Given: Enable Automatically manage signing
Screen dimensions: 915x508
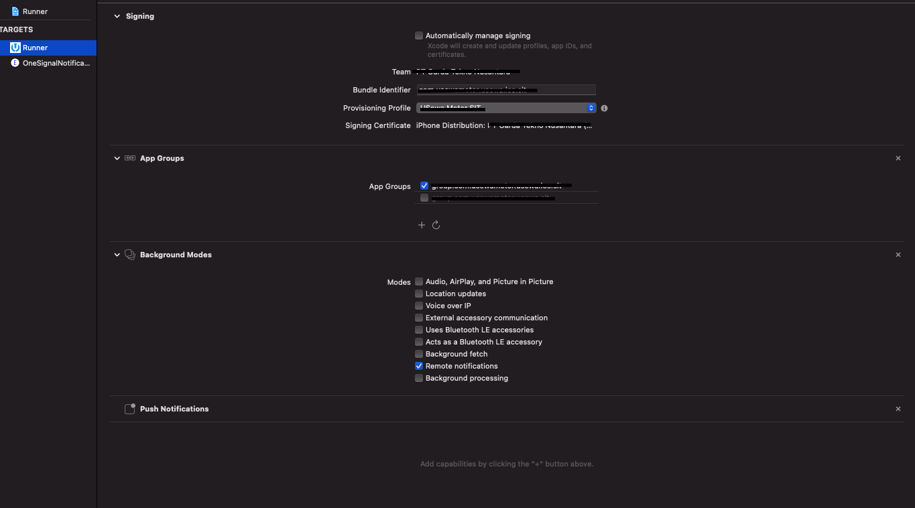Looking at the screenshot, I should (418, 36).
